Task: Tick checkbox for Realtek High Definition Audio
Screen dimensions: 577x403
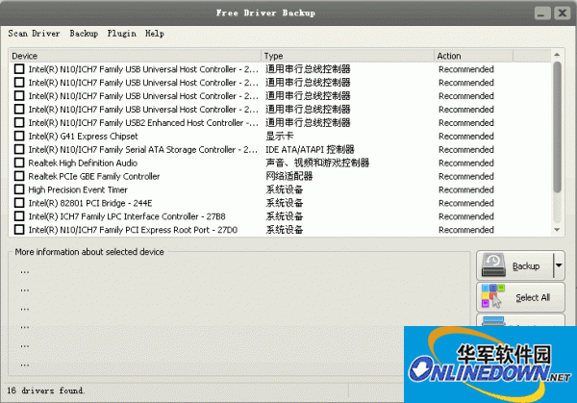Action: click(19, 163)
